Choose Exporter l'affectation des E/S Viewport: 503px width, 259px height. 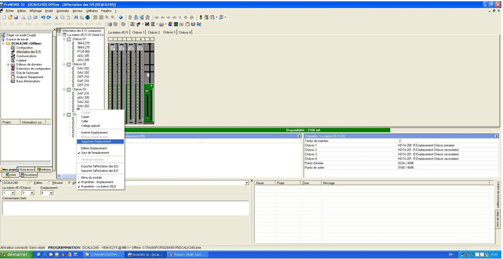click(99, 166)
